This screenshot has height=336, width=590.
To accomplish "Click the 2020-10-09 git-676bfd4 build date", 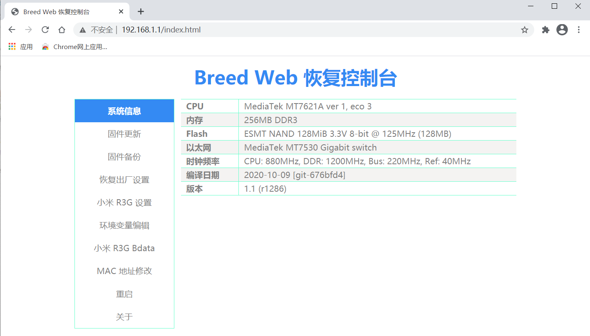I will tap(295, 175).
